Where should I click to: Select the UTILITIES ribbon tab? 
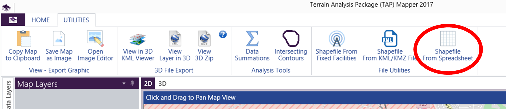point(76,20)
